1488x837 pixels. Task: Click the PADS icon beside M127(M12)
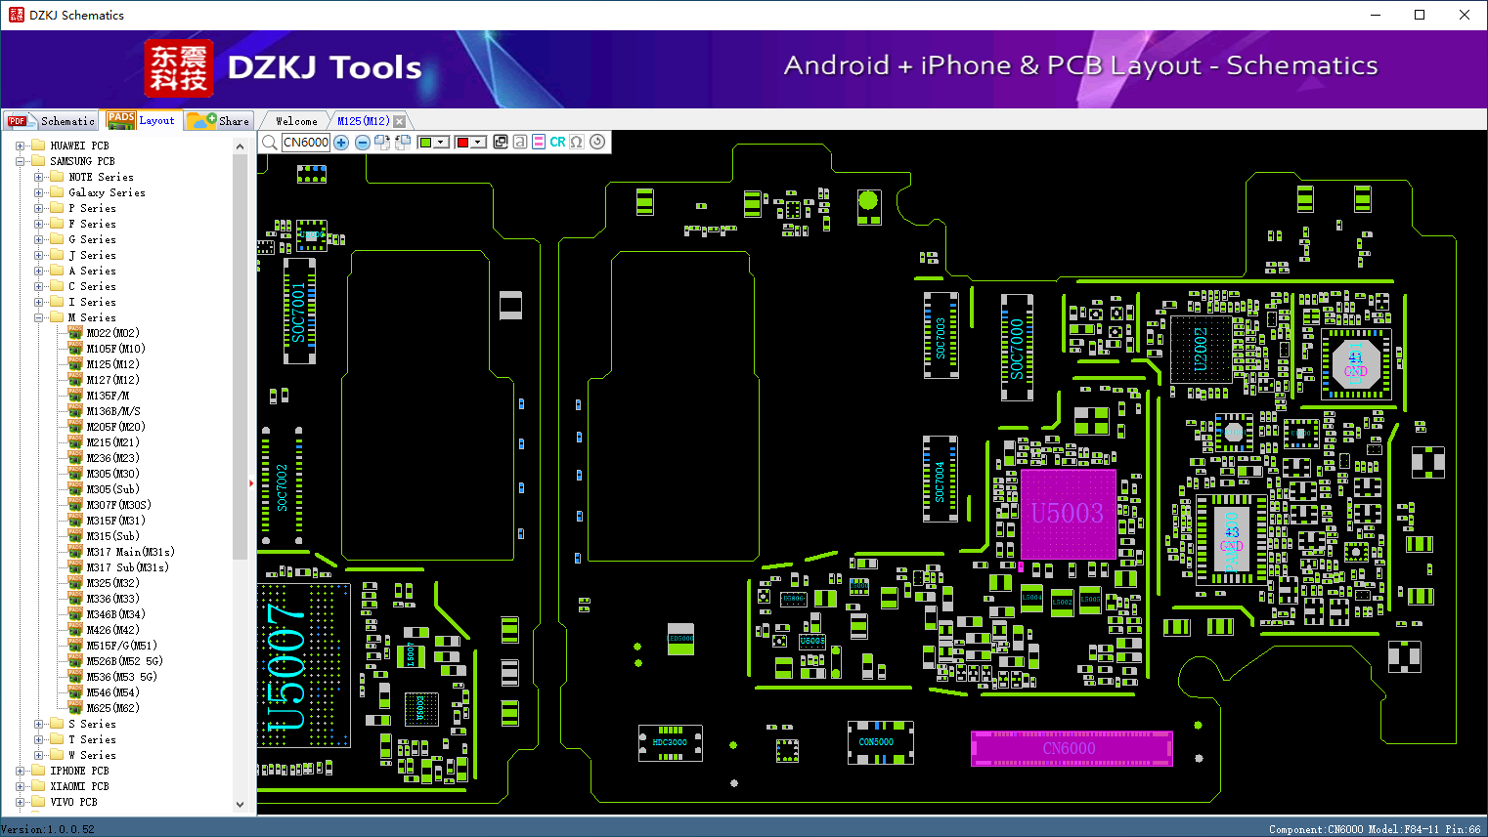[75, 380]
